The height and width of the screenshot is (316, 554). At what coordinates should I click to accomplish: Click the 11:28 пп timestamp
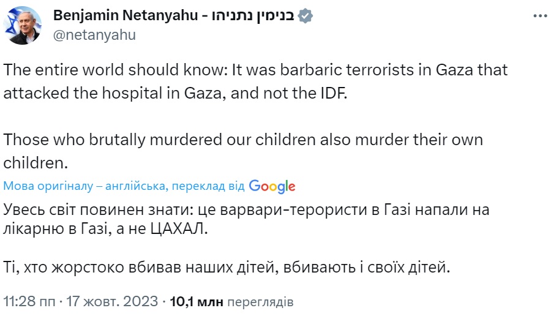pyautogui.click(x=28, y=302)
